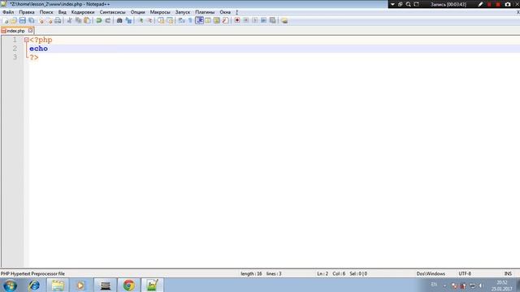Click the Redo toolbar icon
The height and width of the screenshot is (292, 520).
tap(108, 20)
